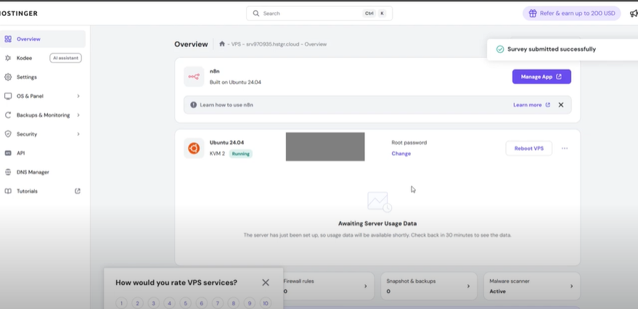Open Settings in the sidebar
Screen dimensions: 638x309
coord(43,77)
